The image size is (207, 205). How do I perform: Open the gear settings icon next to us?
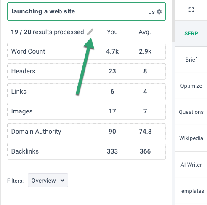click(x=159, y=12)
